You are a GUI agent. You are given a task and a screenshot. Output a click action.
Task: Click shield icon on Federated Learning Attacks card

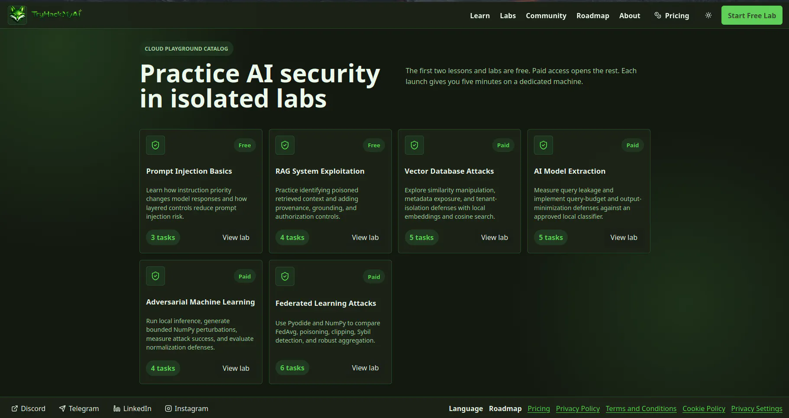click(x=285, y=276)
